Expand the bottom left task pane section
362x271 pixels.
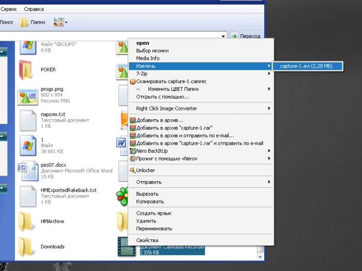pos(3,188)
